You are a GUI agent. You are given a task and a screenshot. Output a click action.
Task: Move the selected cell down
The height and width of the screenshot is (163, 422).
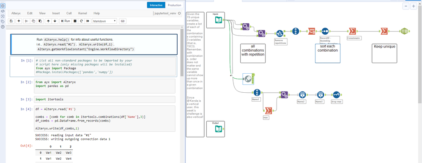[x=55, y=21]
